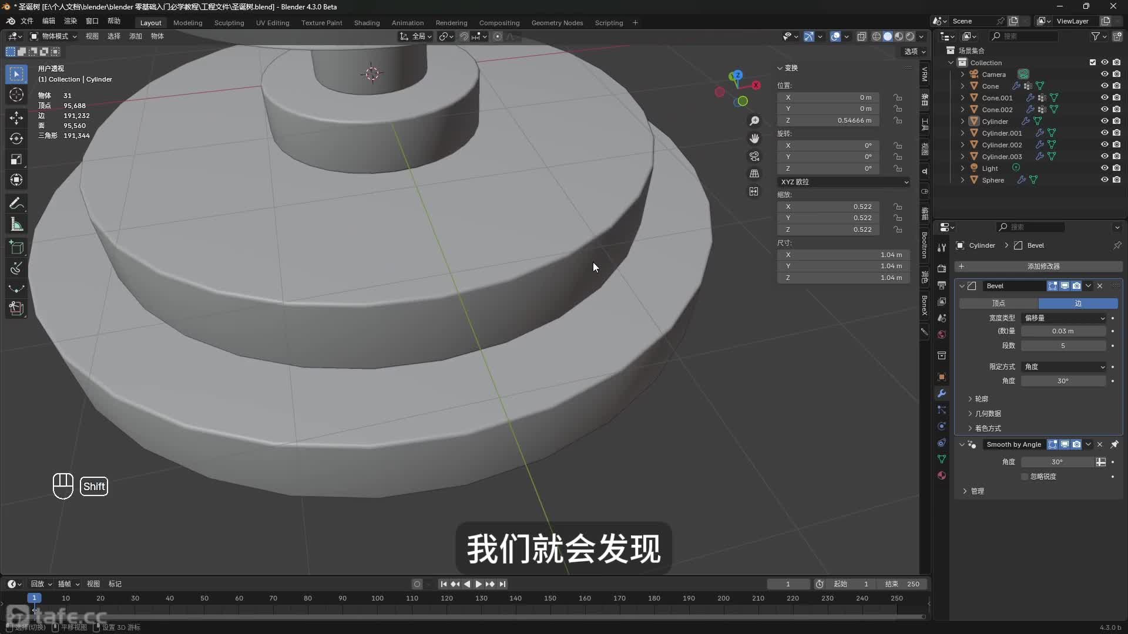The image size is (1128, 634).
Task: Select the Move tool in the toolbar
Action: 16,117
